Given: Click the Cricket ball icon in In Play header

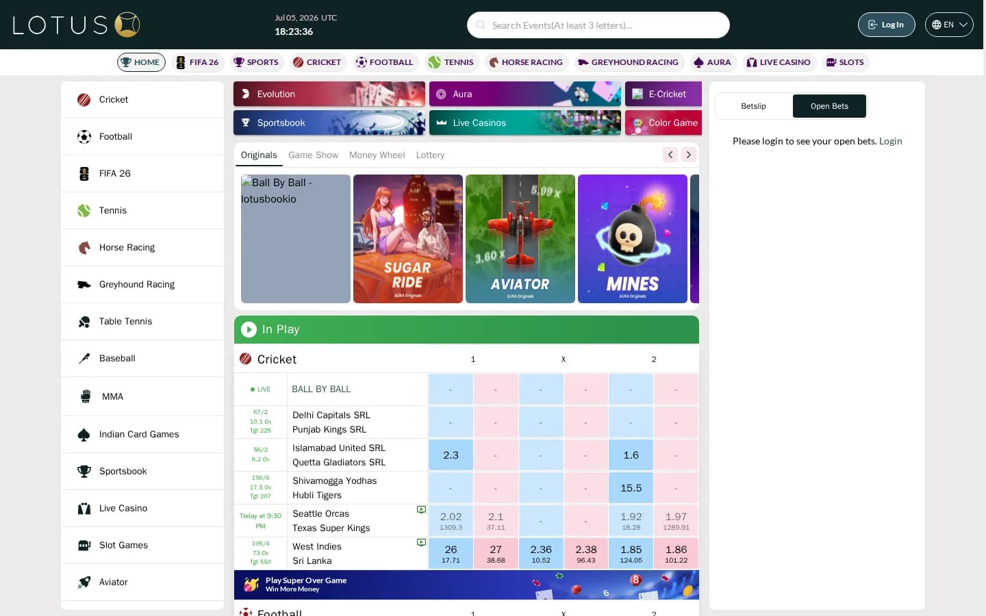Looking at the screenshot, I should coord(245,359).
